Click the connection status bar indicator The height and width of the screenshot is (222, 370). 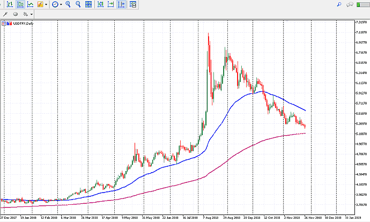point(362,4)
